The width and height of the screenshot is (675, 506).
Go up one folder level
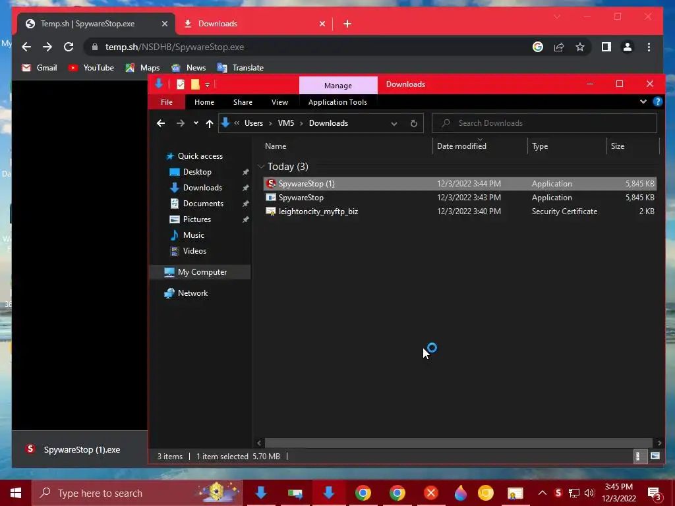point(209,123)
